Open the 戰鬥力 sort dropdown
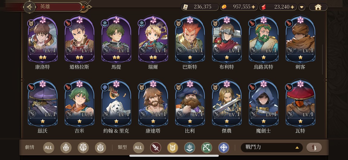The height and width of the screenshot is (160, 348). [271, 147]
